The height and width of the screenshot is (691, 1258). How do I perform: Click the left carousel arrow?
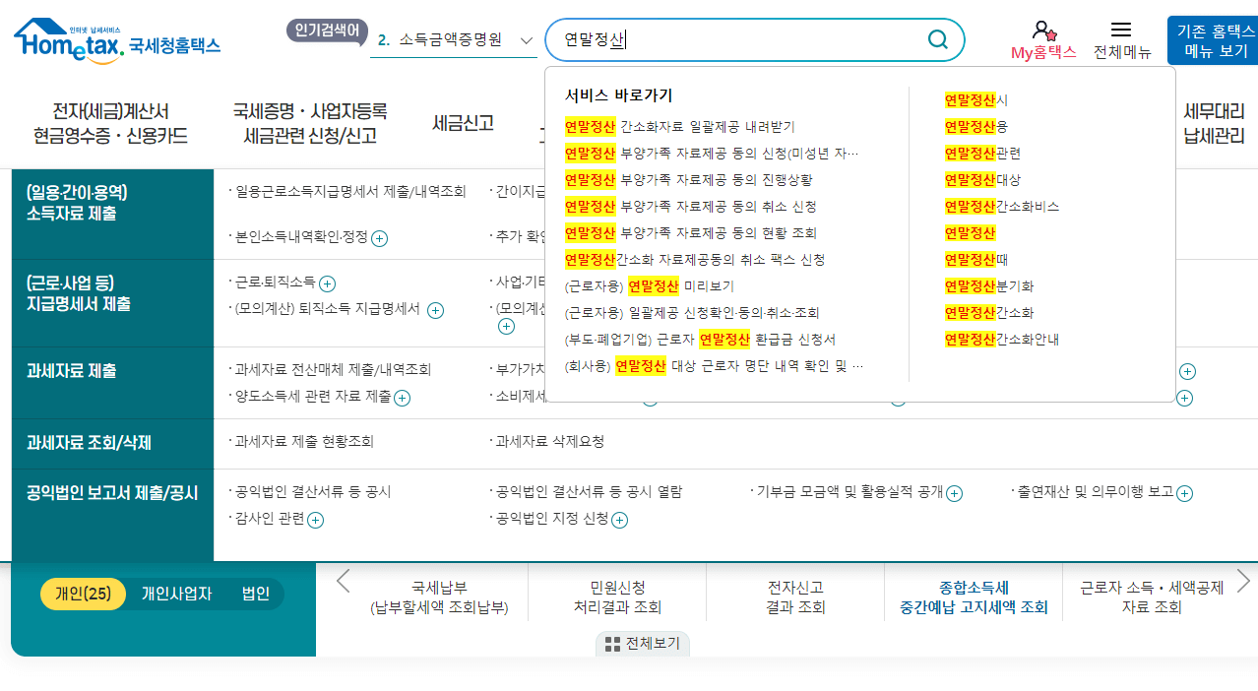(x=343, y=581)
